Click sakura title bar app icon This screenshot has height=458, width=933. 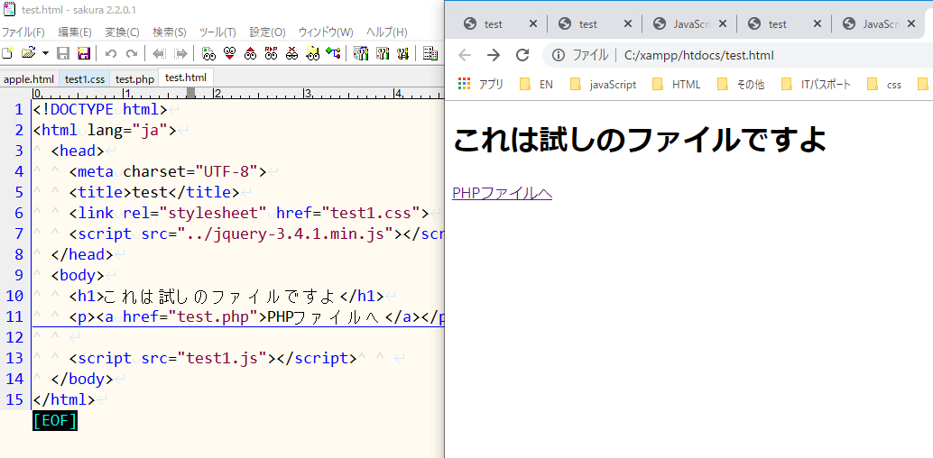click(9, 9)
